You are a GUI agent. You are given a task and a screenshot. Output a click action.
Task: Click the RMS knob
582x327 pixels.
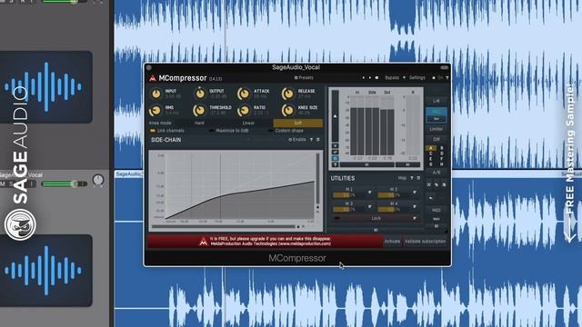tap(156, 110)
